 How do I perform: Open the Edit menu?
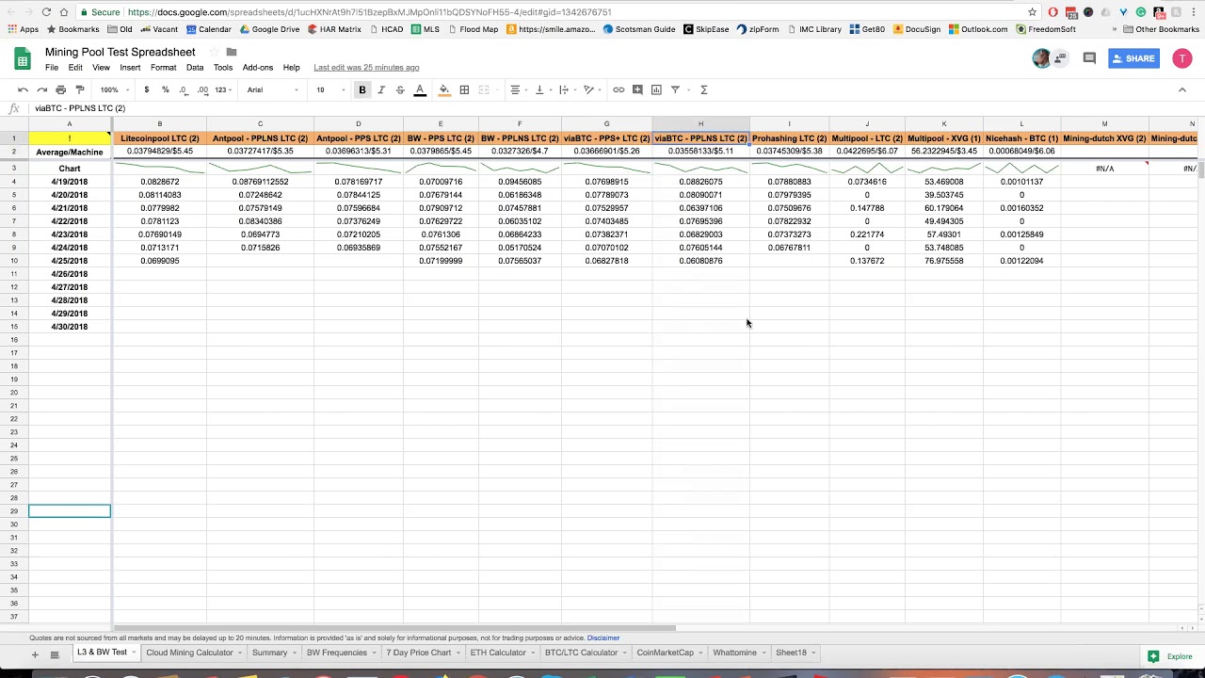pos(75,68)
